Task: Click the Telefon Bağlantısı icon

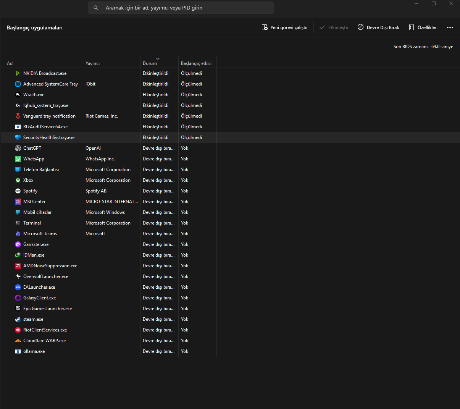Action: 18,170
